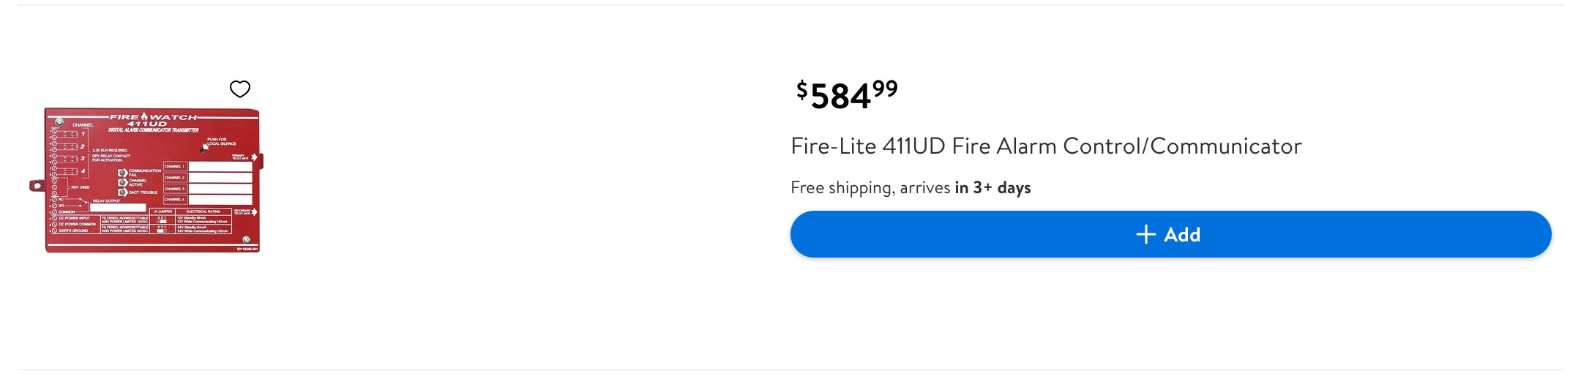Viewport: 1581px width, 382px height.
Task: Click the Fire Watch 411UD logo on product image
Action: 154,119
